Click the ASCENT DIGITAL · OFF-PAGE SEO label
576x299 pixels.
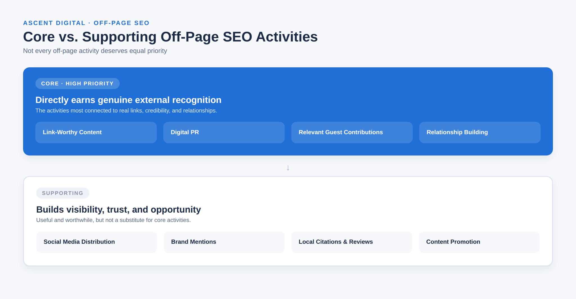click(x=86, y=23)
